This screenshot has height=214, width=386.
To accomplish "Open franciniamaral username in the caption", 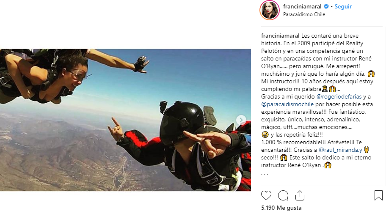I will [x=280, y=36].
